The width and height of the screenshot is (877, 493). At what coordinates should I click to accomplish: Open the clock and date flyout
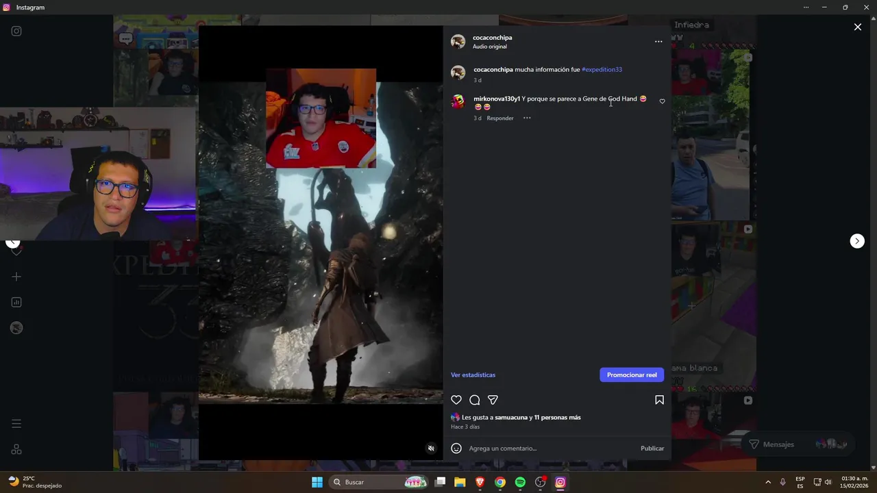tap(854, 482)
